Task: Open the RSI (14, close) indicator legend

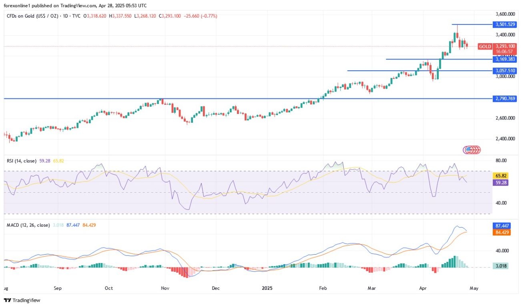Action: click(x=22, y=161)
